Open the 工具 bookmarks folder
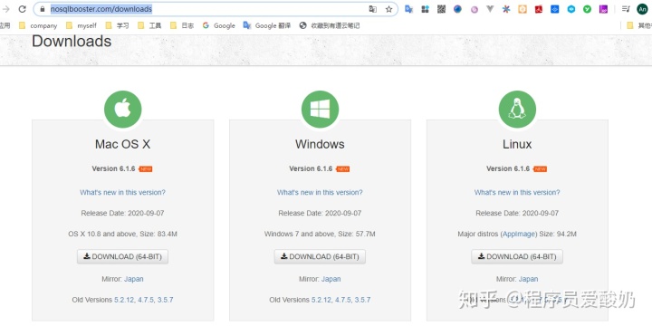This screenshot has width=652, height=326. 149,25
